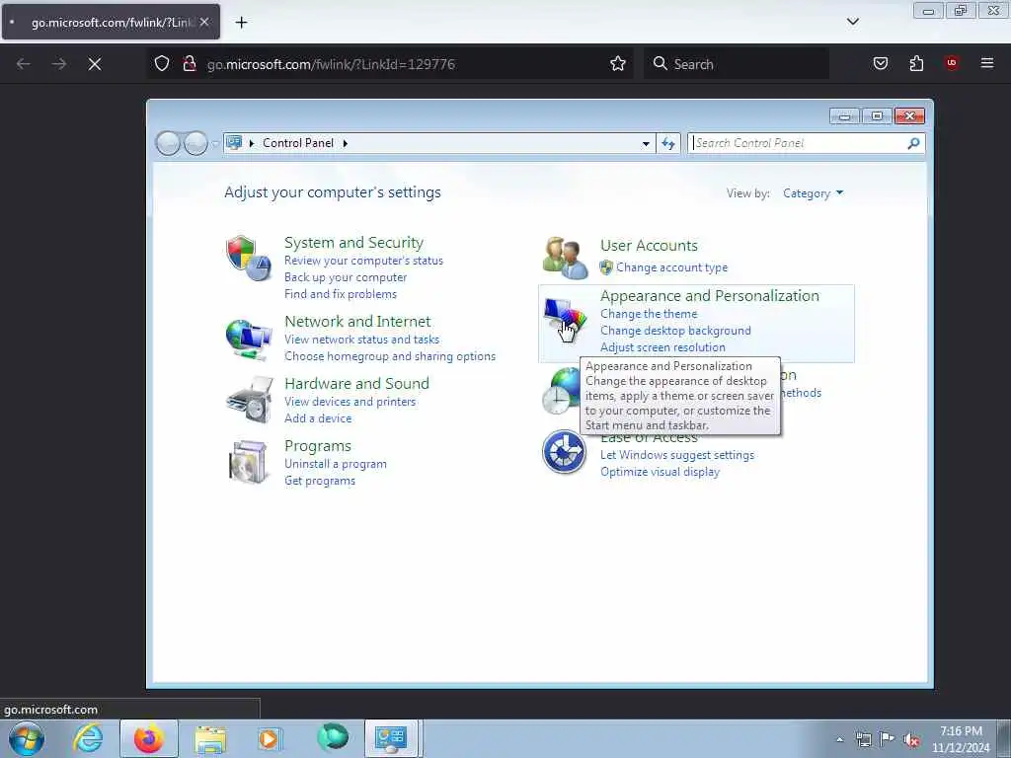Open Windows Media Player from the taskbar

(270, 738)
